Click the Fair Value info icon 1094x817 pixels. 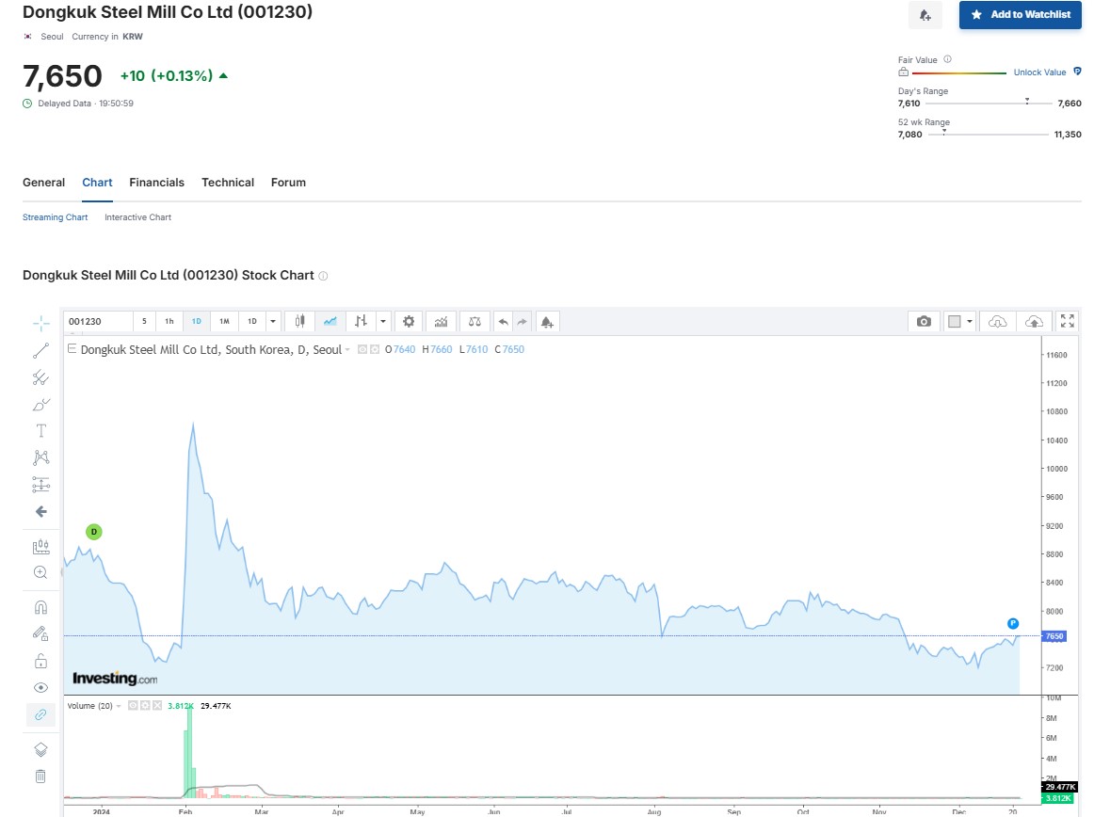(x=947, y=59)
